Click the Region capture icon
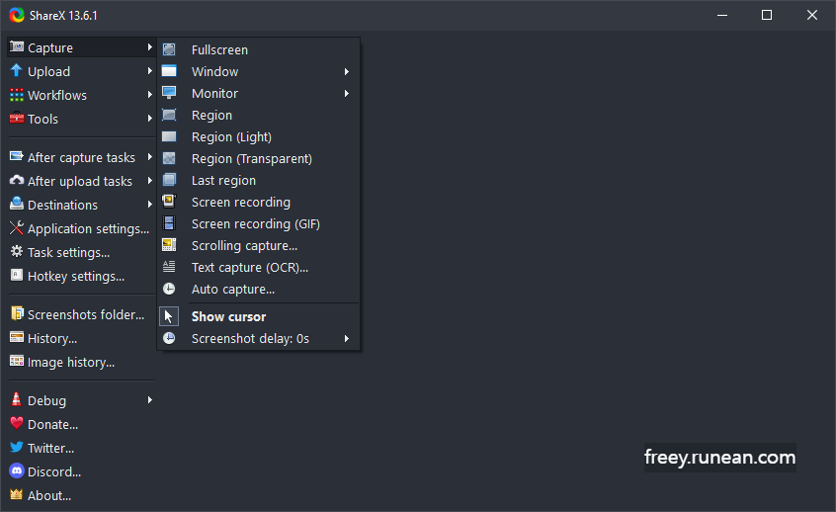Image resolution: width=836 pixels, height=512 pixels. 169,115
